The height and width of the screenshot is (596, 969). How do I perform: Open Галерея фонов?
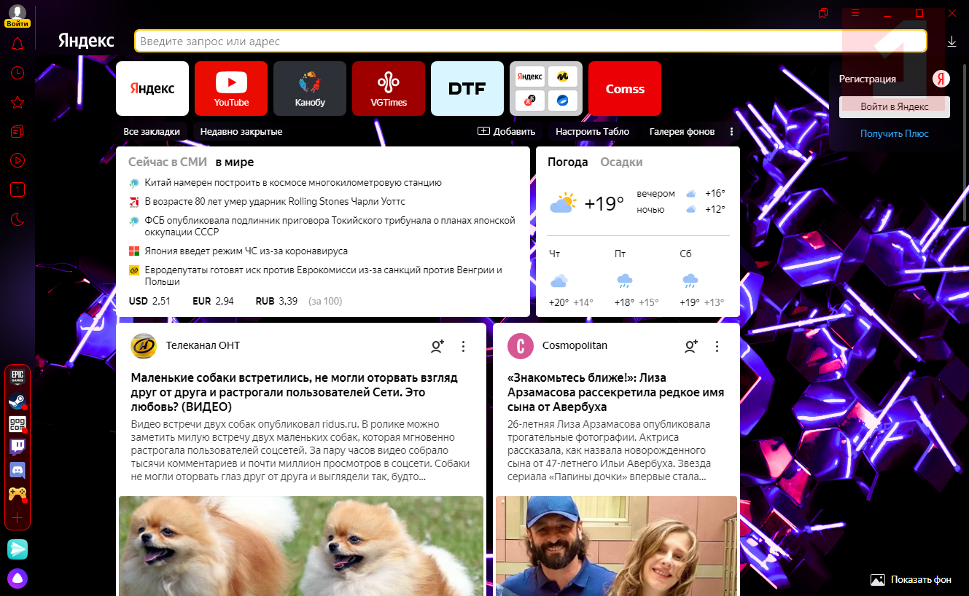[682, 132]
